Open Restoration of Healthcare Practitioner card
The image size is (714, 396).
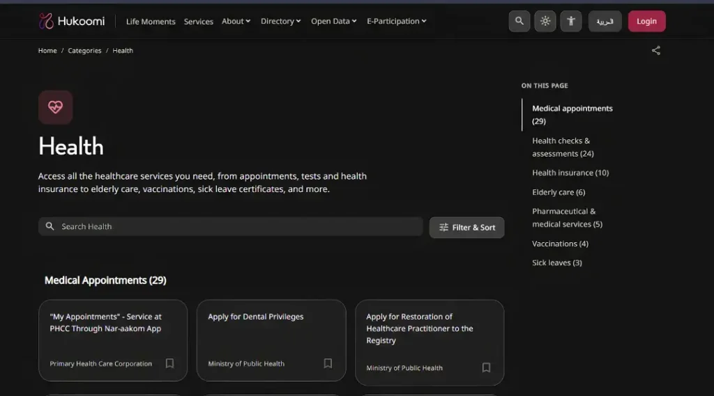(x=430, y=342)
